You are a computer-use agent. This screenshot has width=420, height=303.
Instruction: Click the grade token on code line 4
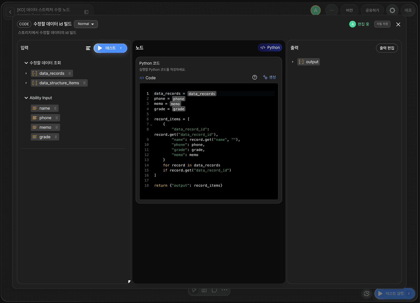pos(178,109)
